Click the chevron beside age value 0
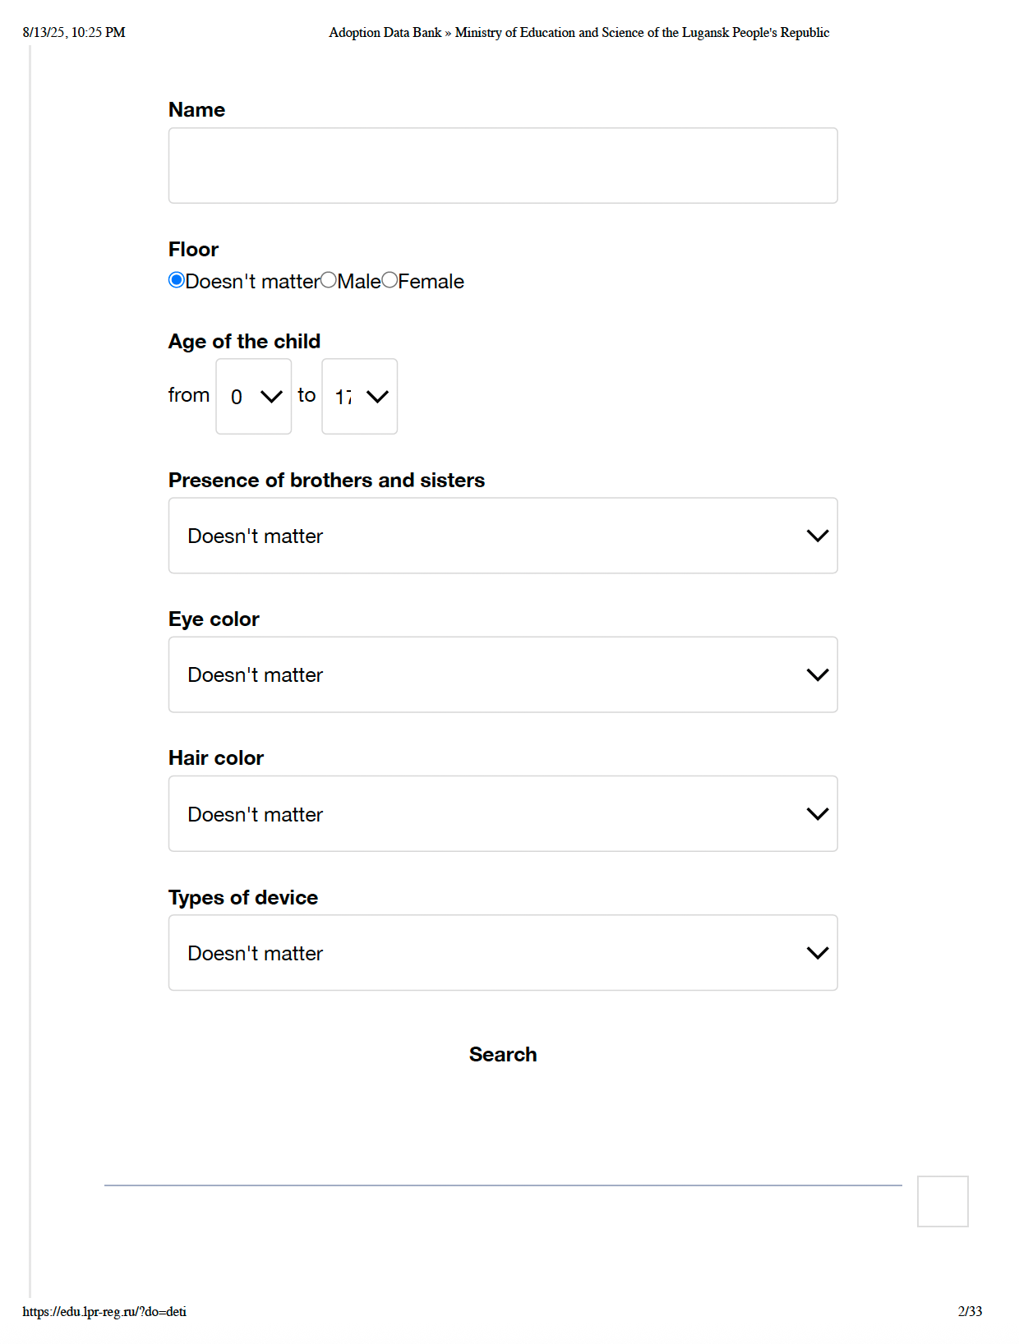This screenshot has width=1019, height=1344. pos(271,397)
